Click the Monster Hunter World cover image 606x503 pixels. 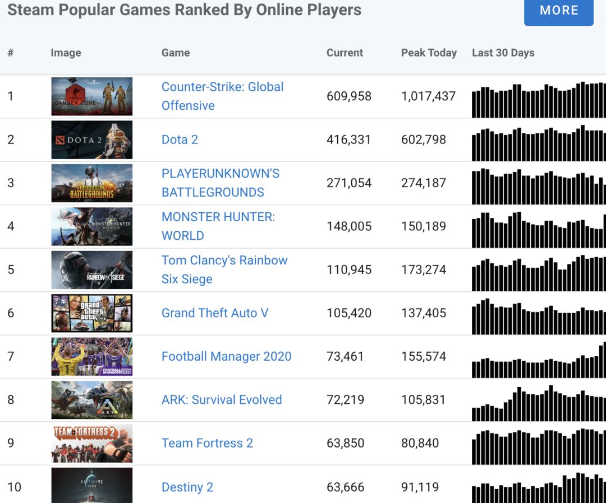[92, 226]
